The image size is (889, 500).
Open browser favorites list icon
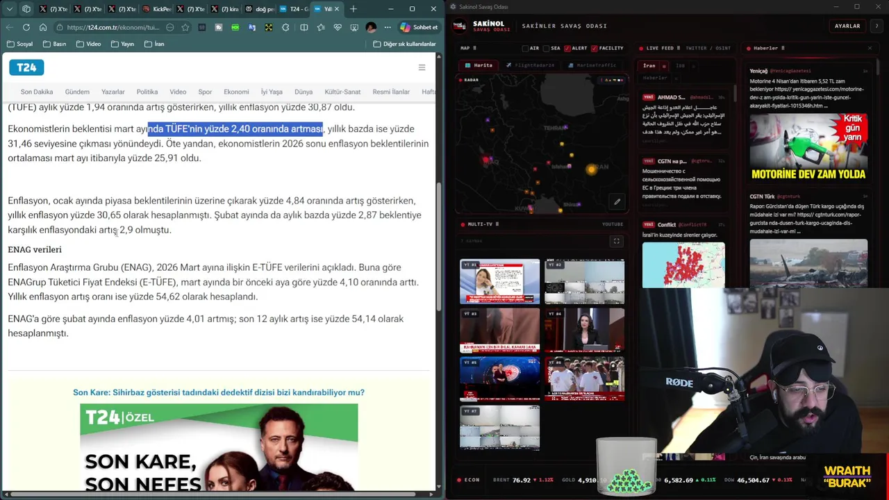coord(320,27)
